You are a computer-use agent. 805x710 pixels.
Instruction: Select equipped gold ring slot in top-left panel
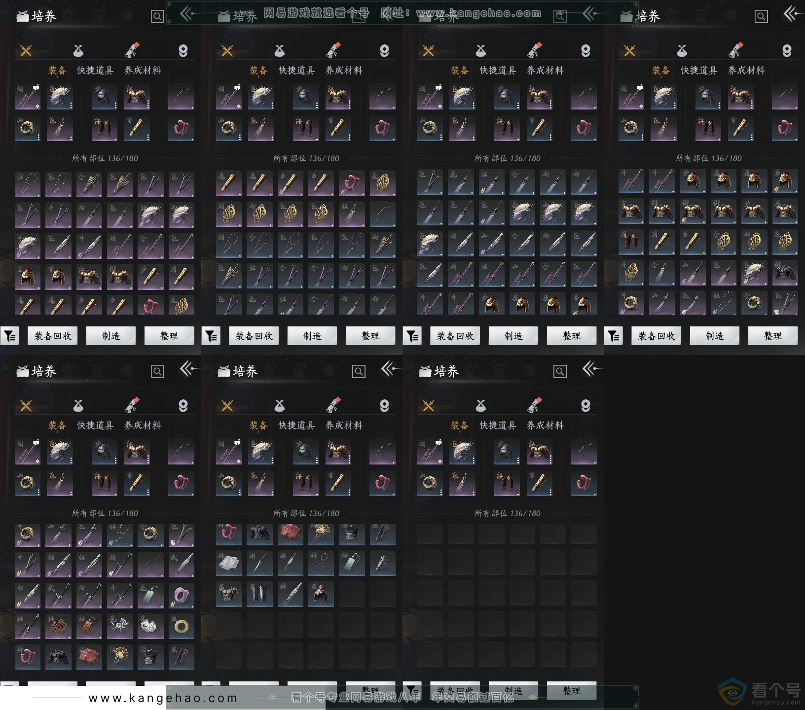(28, 129)
